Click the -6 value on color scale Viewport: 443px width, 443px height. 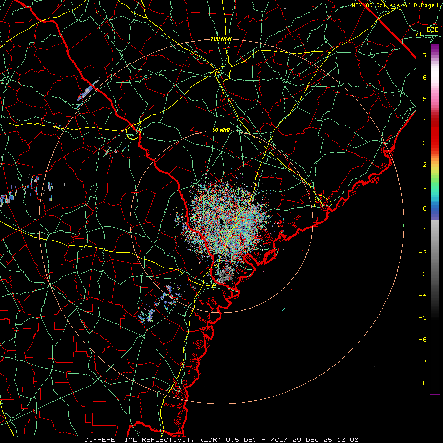coord(423,340)
